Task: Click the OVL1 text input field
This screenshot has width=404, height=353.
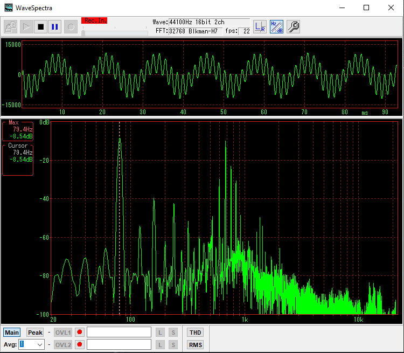Action: 119,332
